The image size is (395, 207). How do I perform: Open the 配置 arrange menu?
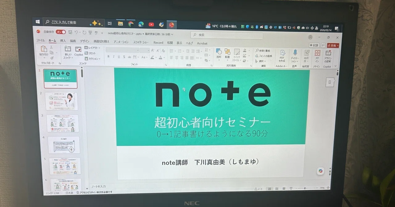click(227, 54)
